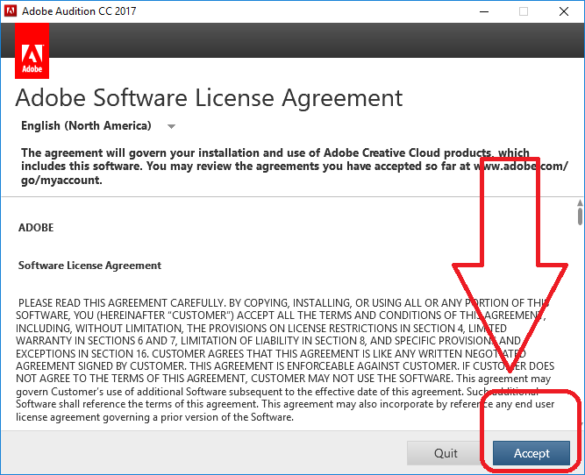The width and height of the screenshot is (585, 475).
Task: Click the empty scrollbar track below the thumb
Action: 579,351
